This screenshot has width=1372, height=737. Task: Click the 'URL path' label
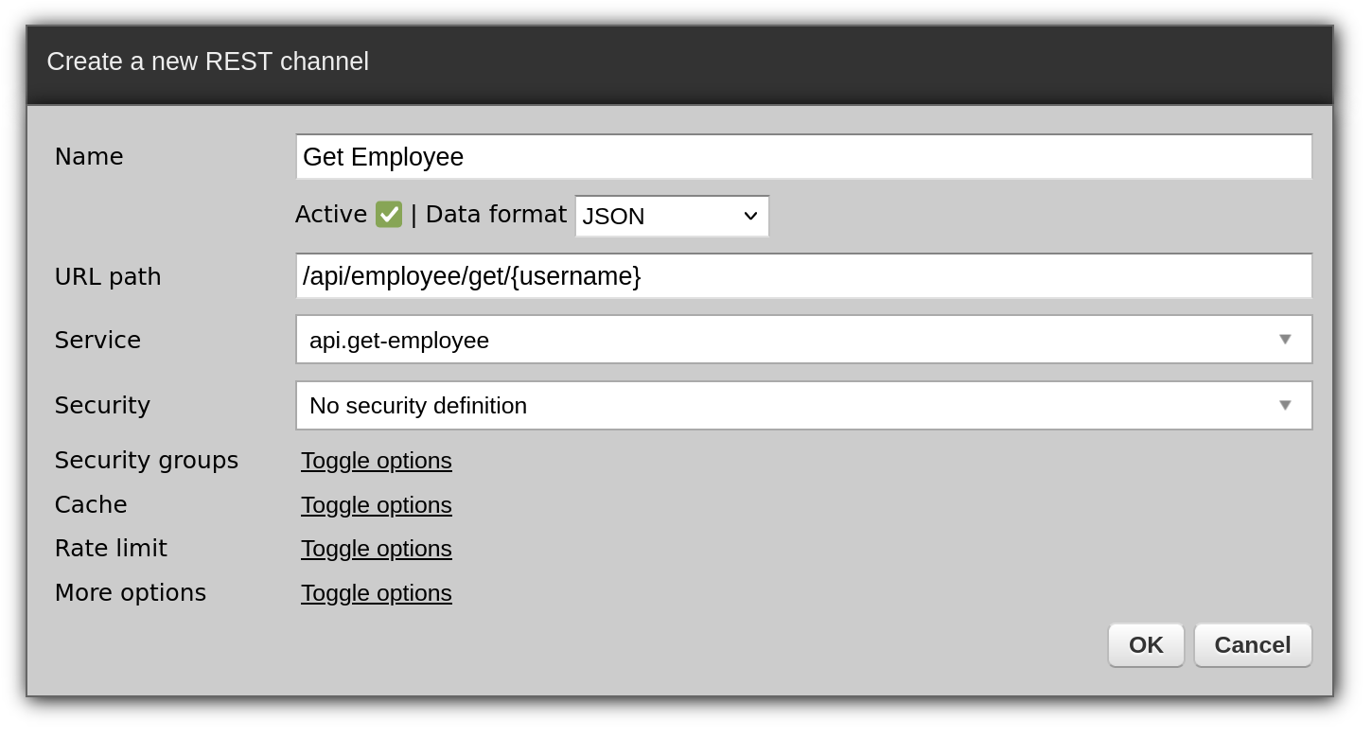[108, 277]
